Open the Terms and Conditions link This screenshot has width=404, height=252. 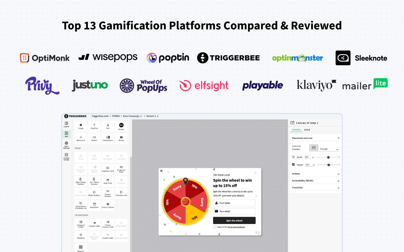pyautogui.click(x=236, y=227)
